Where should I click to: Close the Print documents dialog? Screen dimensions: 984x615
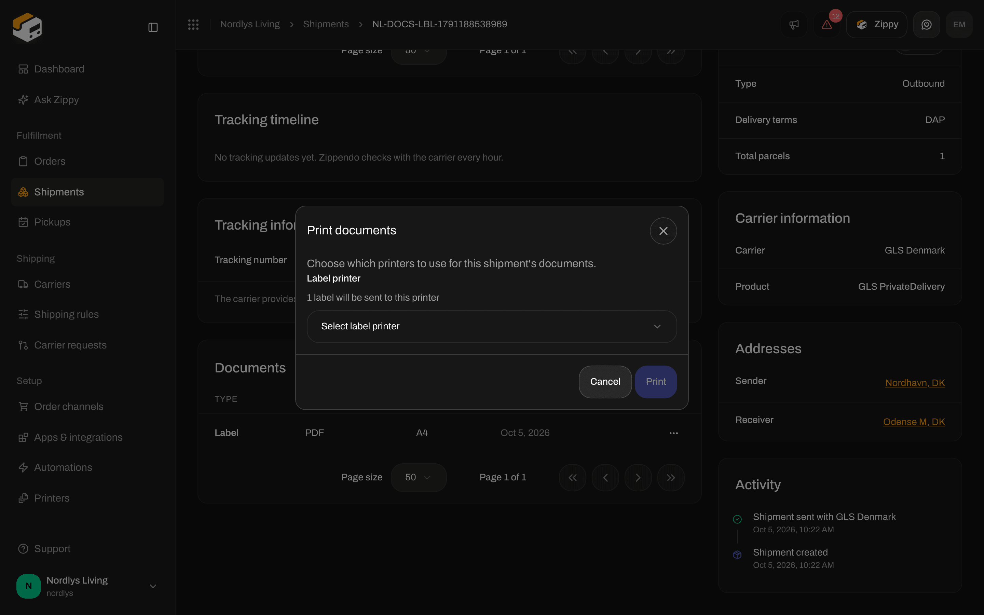tap(663, 231)
